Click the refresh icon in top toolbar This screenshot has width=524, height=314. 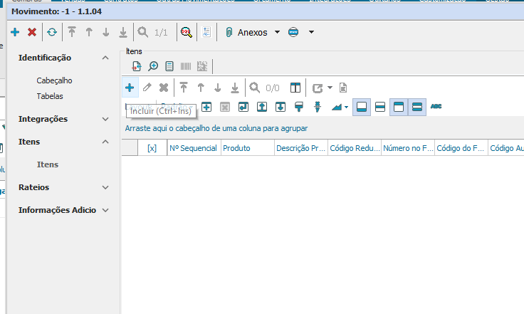click(51, 32)
